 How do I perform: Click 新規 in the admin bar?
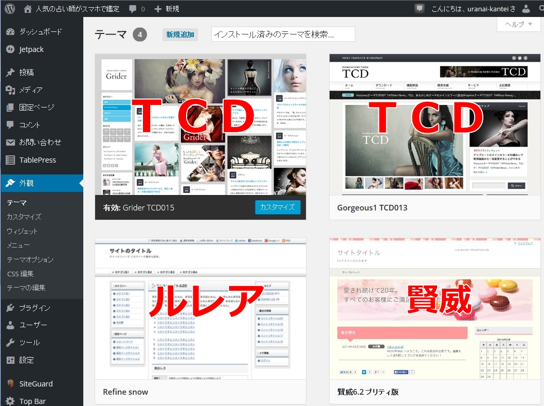tap(172, 9)
